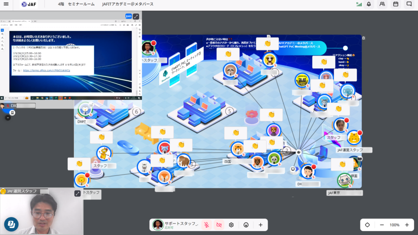Select the mammoth avatar
The height and width of the screenshot is (235, 418).
pos(183,161)
